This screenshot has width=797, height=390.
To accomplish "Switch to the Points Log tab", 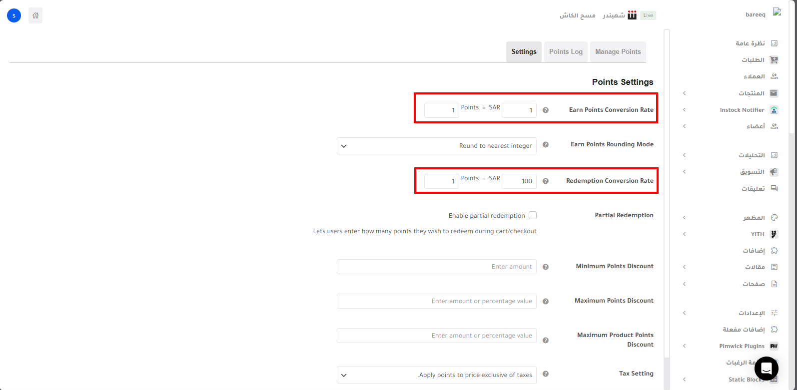I will (566, 52).
